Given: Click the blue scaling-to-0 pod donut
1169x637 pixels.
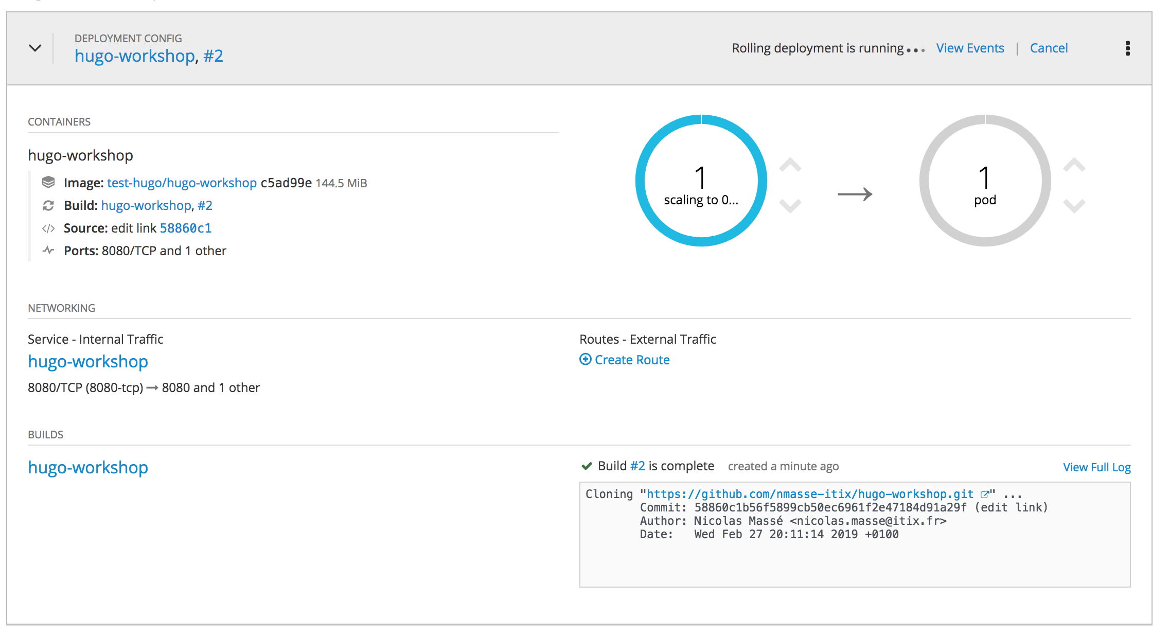Looking at the screenshot, I should 701,181.
